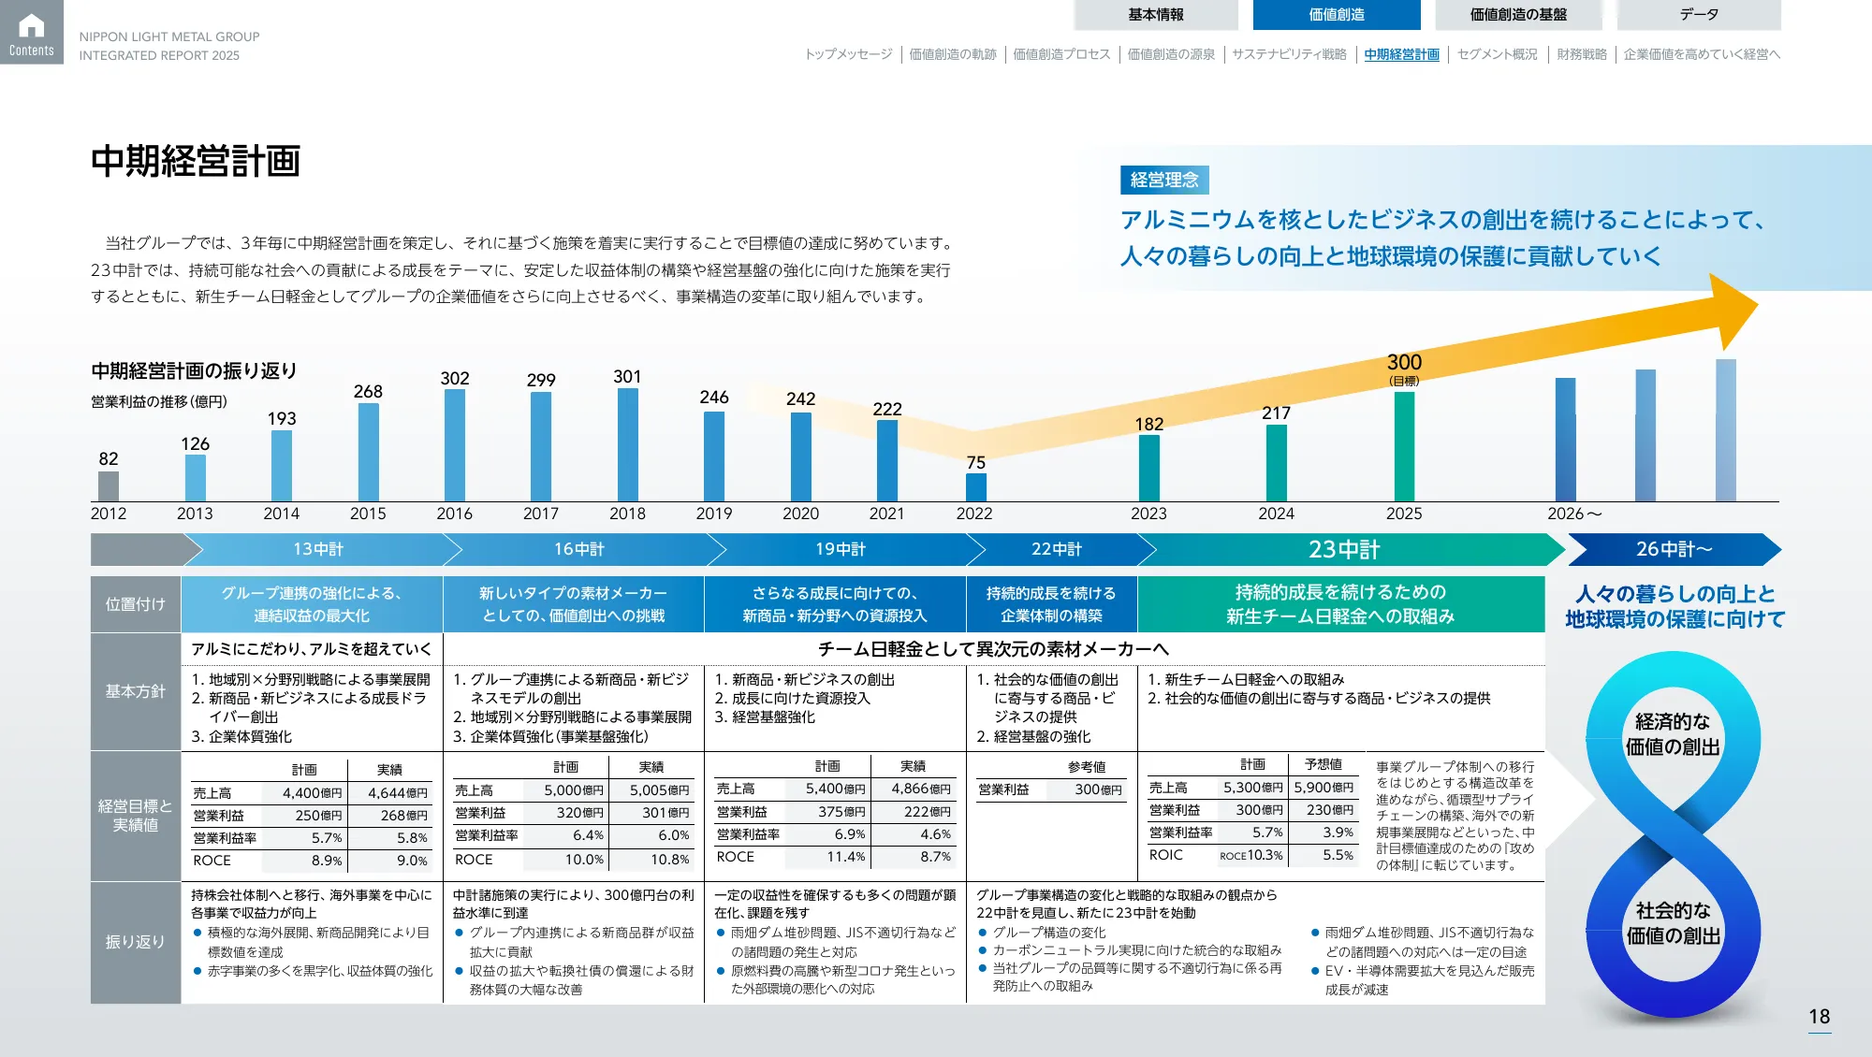Viewport: 1872px width, 1057px height.
Task: Click the Contents home icon
Action: click(31, 33)
